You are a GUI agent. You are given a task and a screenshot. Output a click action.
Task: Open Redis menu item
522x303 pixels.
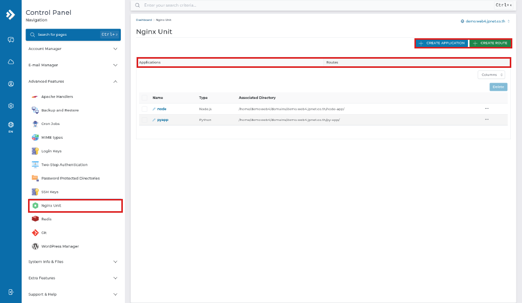click(x=46, y=219)
